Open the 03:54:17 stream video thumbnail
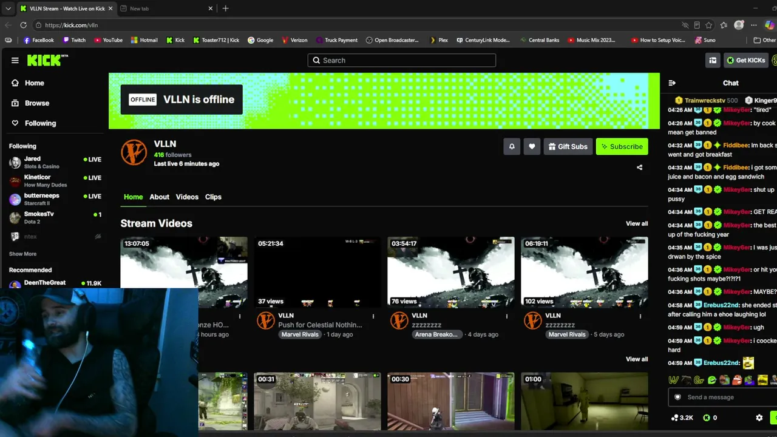The width and height of the screenshot is (777, 437). coord(451,273)
